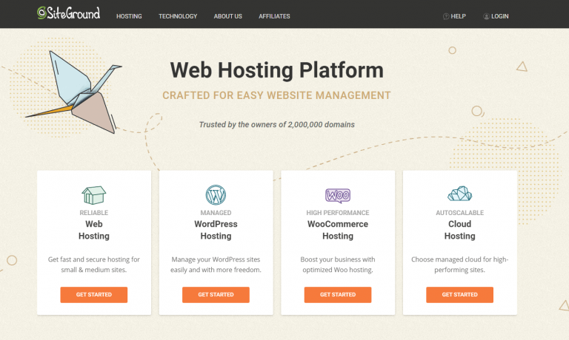Click the 'High Performance' label
Viewport: 569px width, 340px height.
point(338,213)
